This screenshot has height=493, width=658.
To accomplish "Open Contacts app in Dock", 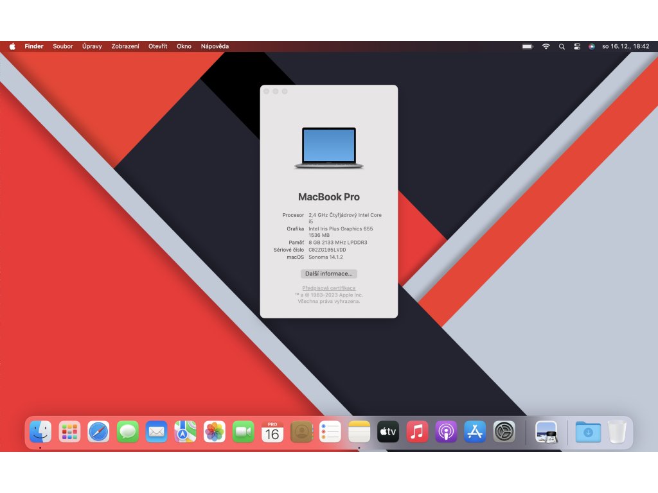I will [x=301, y=431].
